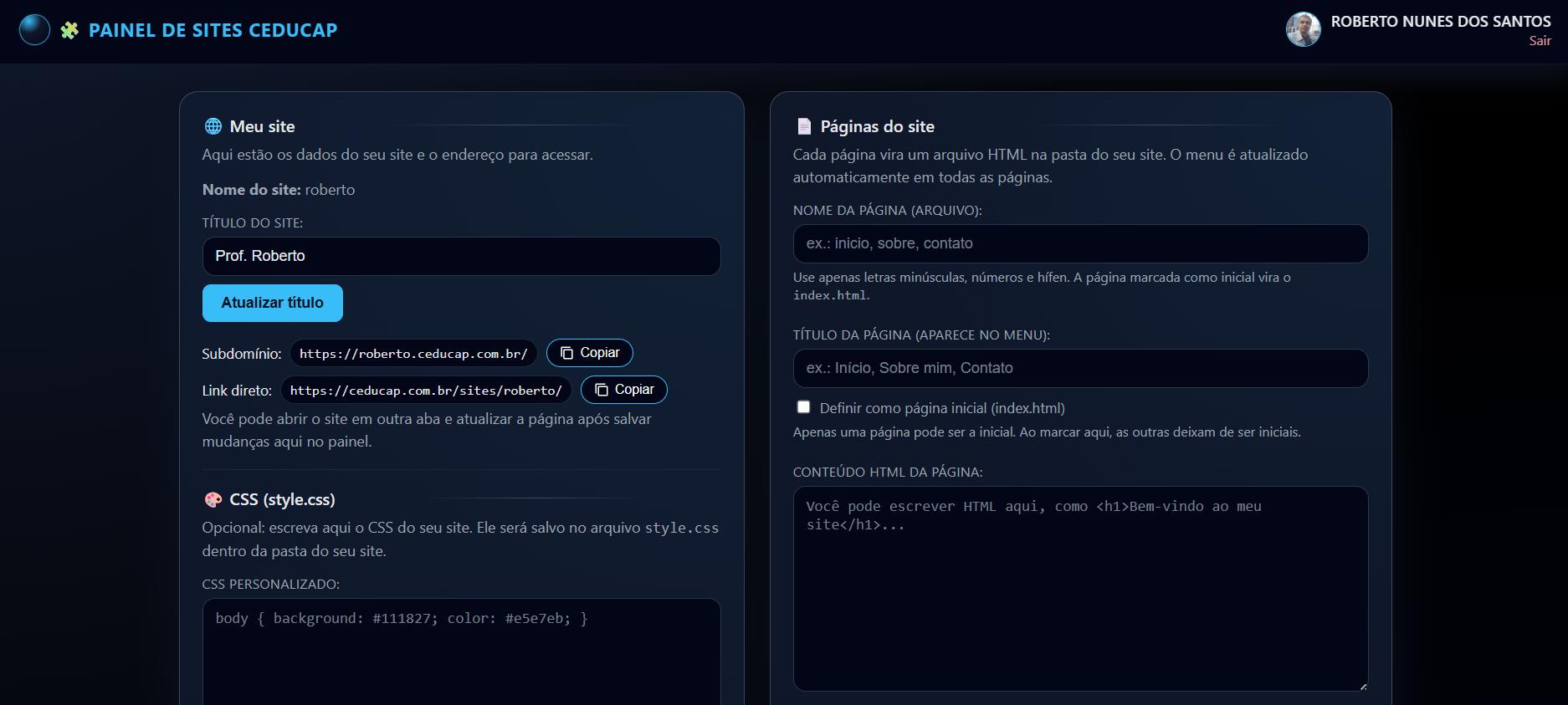
Task: Focus the Título da página input field
Action: [x=1080, y=368]
